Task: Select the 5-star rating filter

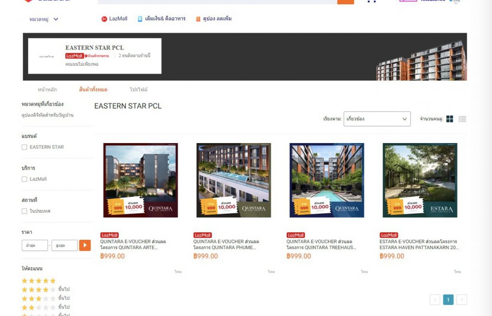Action: 38,280
